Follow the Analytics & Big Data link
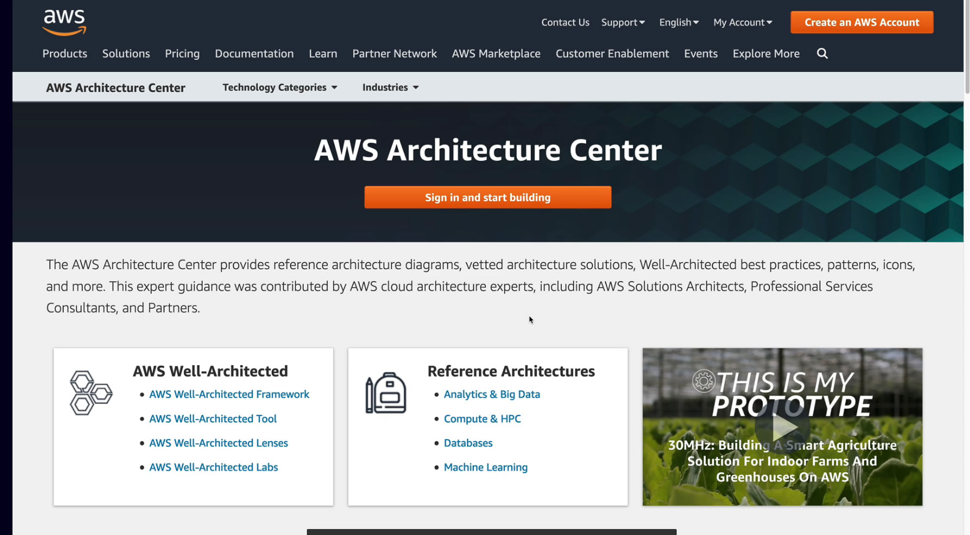 (x=492, y=394)
